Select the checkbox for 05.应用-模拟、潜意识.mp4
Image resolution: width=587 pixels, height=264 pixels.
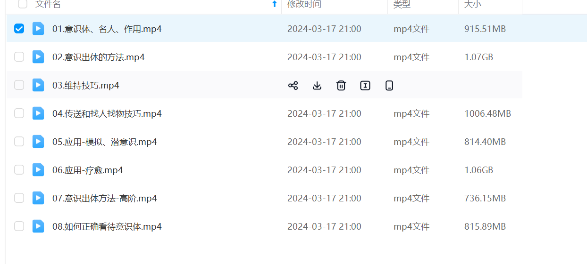point(19,142)
